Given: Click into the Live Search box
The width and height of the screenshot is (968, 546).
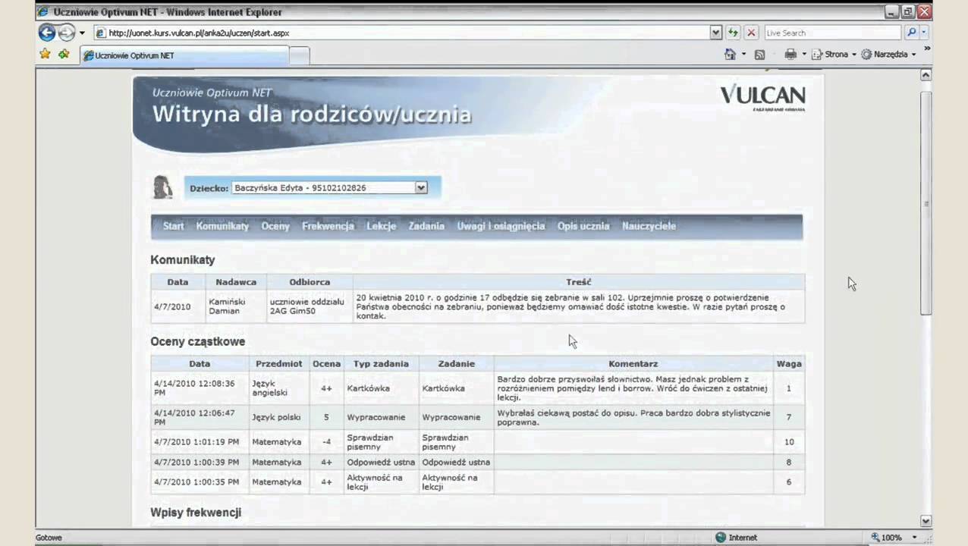Looking at the screenshot, I should click(x=832, y=33).
